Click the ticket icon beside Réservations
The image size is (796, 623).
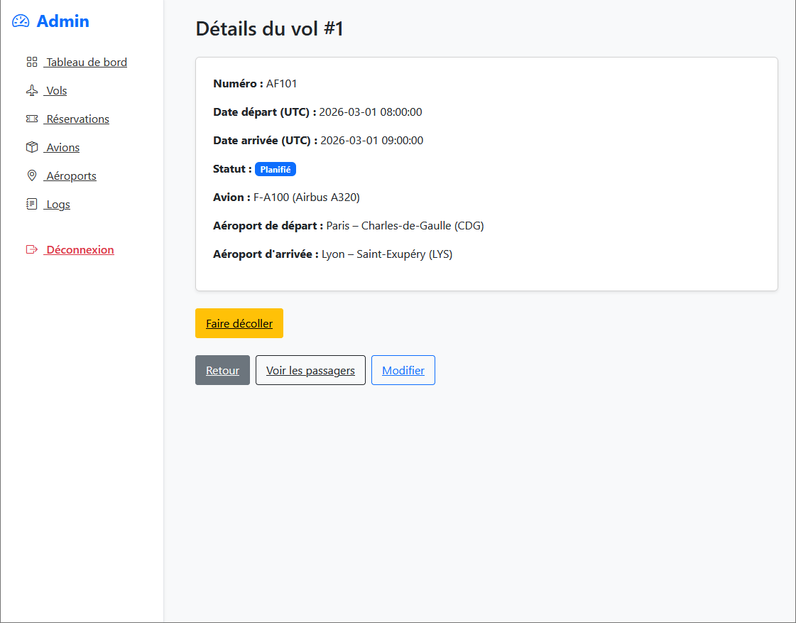pos(32,119)
